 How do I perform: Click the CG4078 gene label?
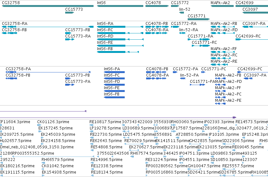pos(153,3)
